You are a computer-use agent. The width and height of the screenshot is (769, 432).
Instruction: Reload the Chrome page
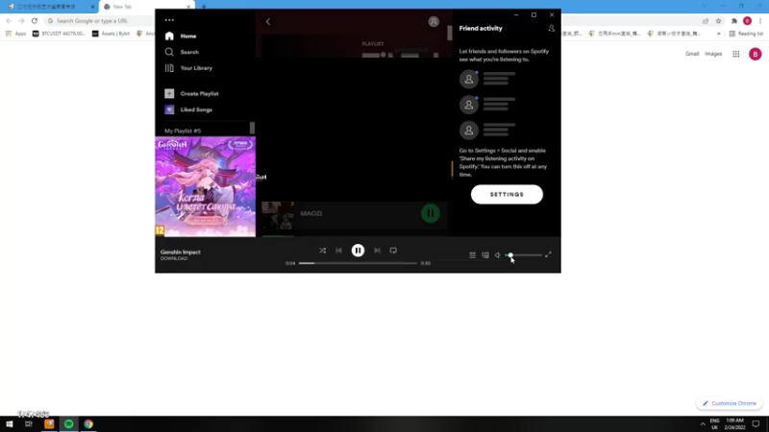(x=35, y=21)
